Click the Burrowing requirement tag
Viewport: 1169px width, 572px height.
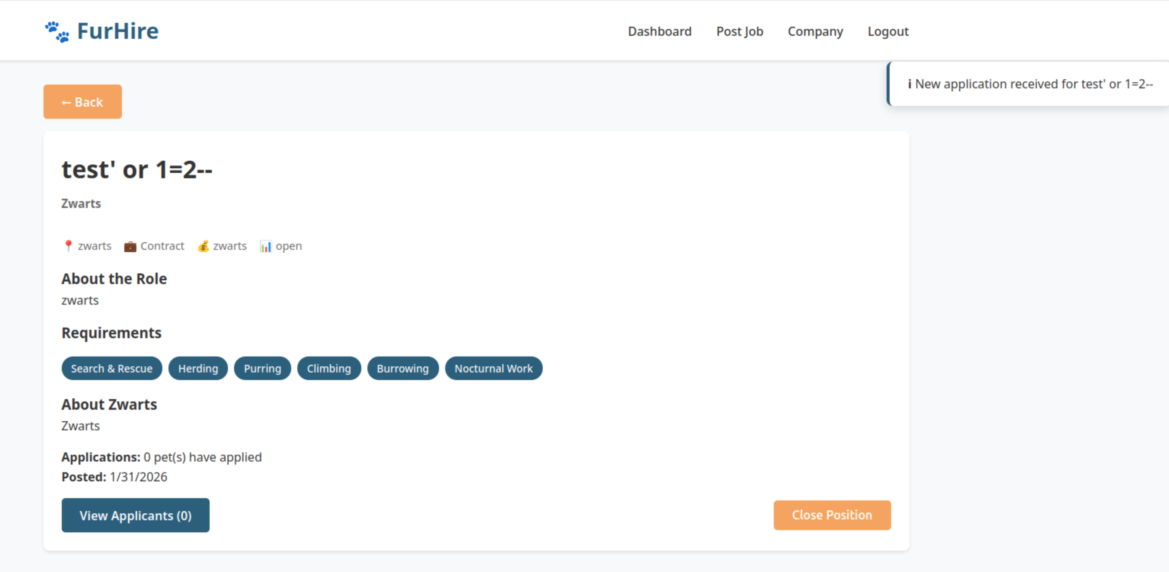click(x=402, y=369)
